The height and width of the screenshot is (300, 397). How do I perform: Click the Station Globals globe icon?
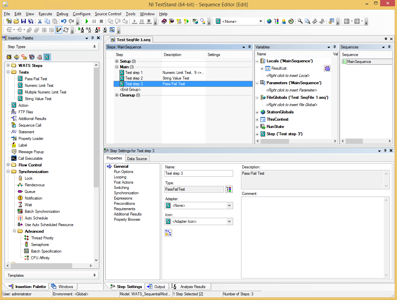click(269, 21)
